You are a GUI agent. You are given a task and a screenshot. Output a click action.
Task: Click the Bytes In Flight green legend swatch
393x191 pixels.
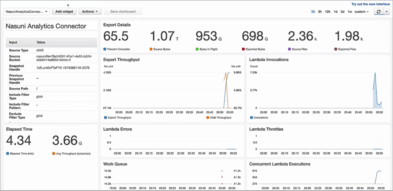click(197, 49)
